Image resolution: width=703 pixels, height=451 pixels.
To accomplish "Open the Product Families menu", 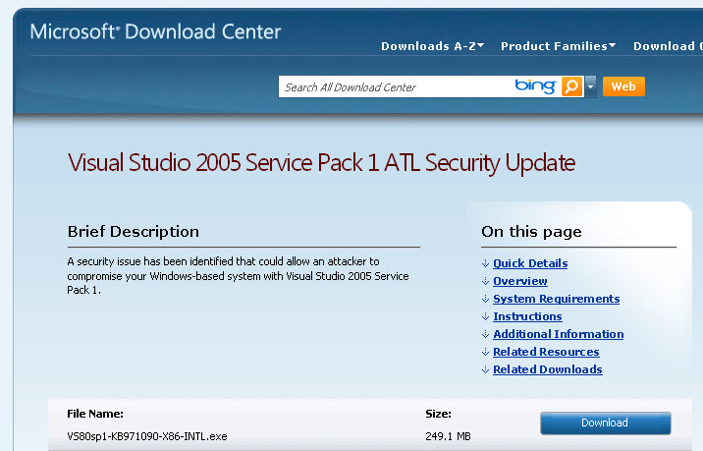I will coord(559,46).
